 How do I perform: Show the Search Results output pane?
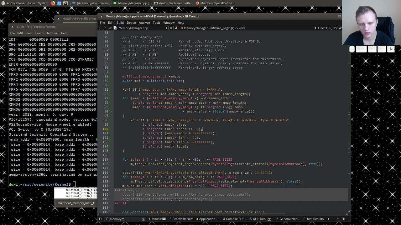click(181, 219)
